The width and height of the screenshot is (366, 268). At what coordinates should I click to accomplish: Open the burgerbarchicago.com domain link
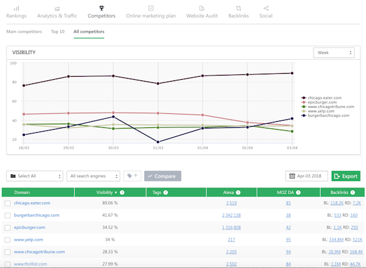tap(37, 215)
